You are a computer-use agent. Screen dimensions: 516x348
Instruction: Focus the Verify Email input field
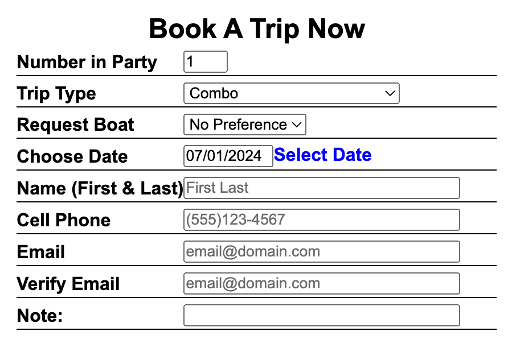pyautogui.click(x=321, y=284)
